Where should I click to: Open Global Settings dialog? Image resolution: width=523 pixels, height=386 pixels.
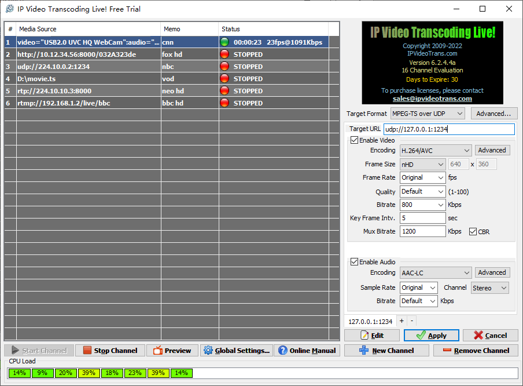click(x=237, y=351)
